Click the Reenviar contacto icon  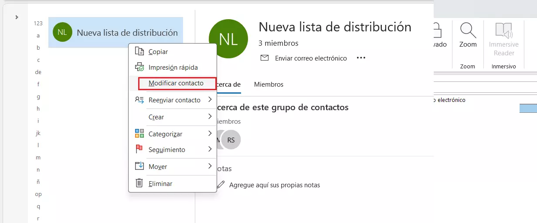pos(139,100)
